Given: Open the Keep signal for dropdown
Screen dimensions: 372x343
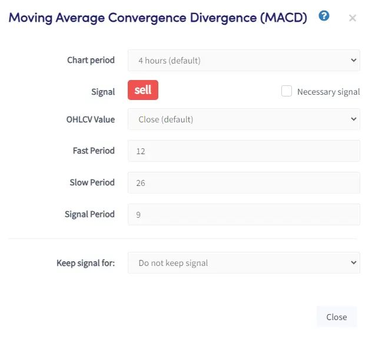Looking at the screenshot, I should click(244, 262).
